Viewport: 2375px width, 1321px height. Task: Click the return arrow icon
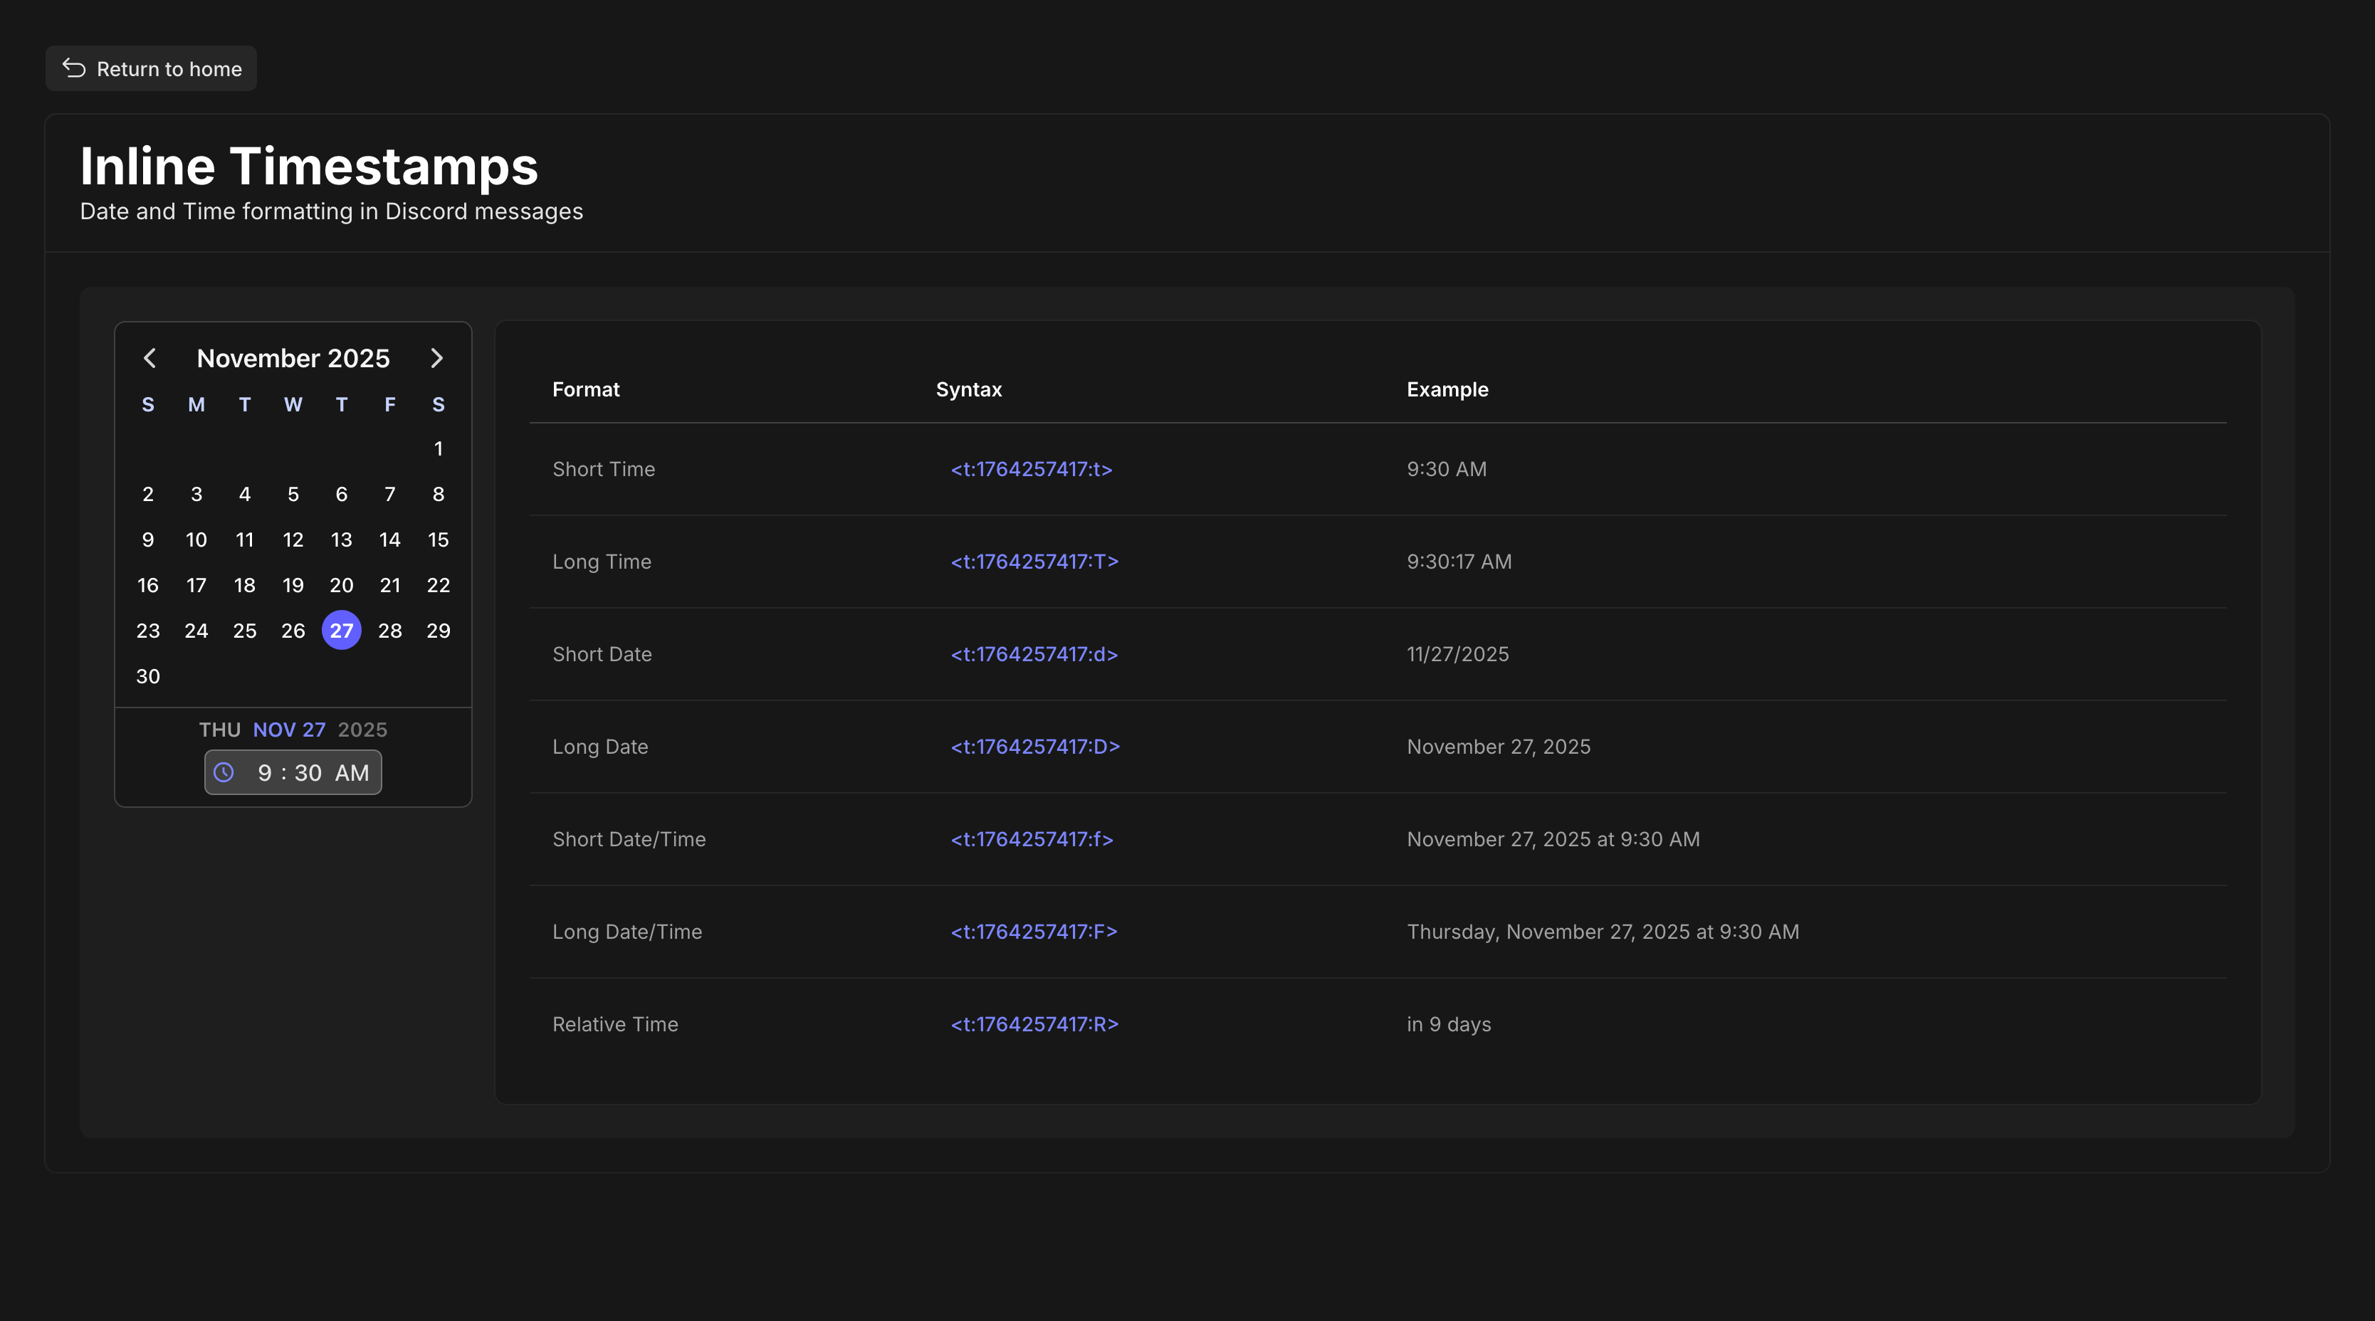[x=74, y=68]
